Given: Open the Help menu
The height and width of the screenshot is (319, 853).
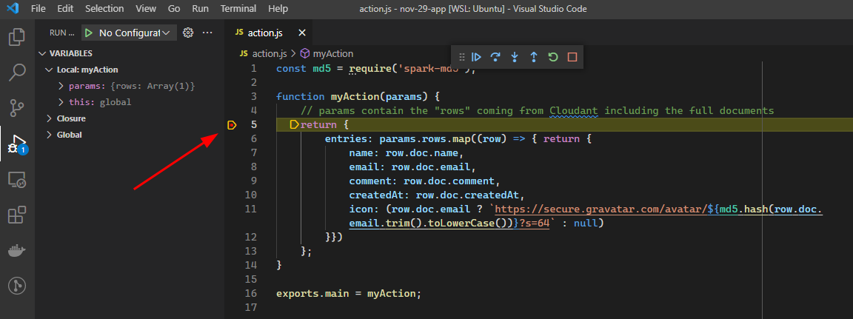Looking at the screenshot, I should pyautogui.click(x=278, y=9).
